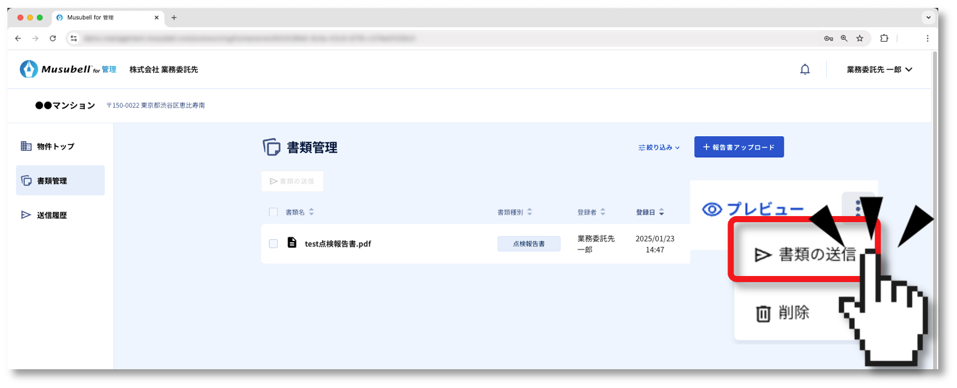Sort by 登録日 column
Image resolution: width=957 pixels, height=388 pixels.
[650, 212]
